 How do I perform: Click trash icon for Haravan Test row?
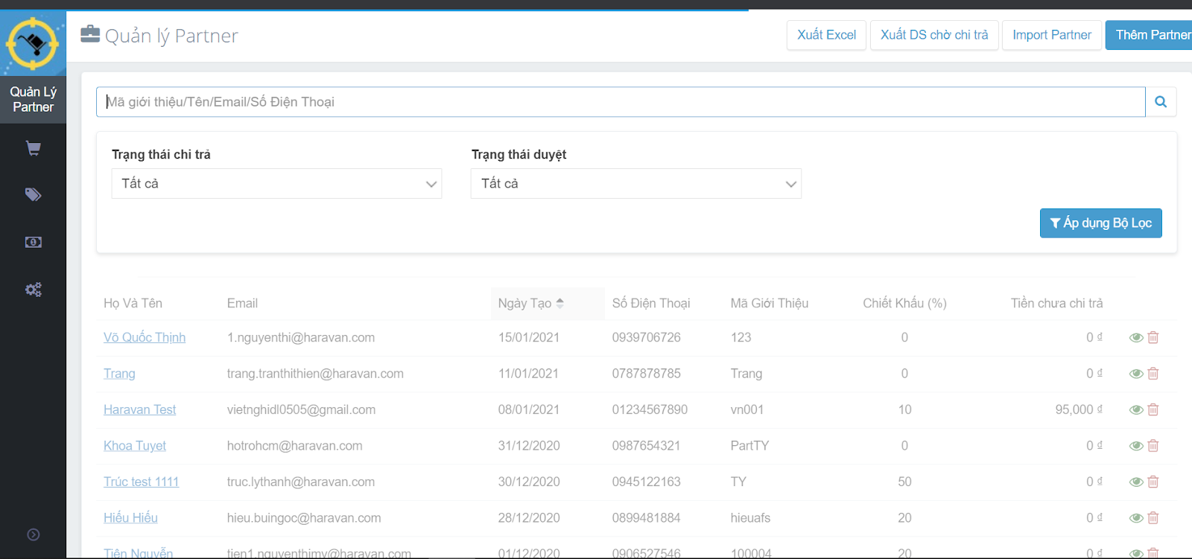tap(1153, 410)
